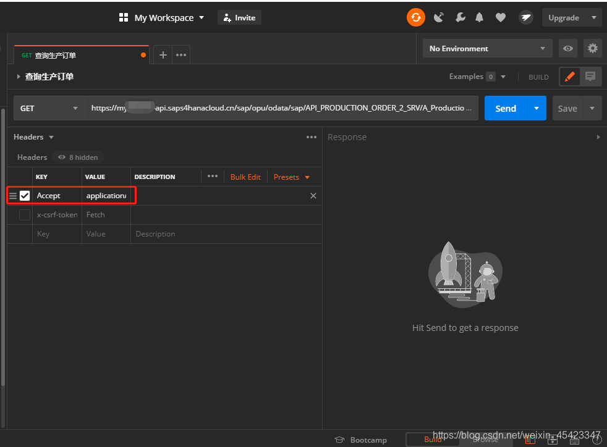This screenshot has width=607, height=447.
Task: Click the VALUE column header
Action: [95, 177]
